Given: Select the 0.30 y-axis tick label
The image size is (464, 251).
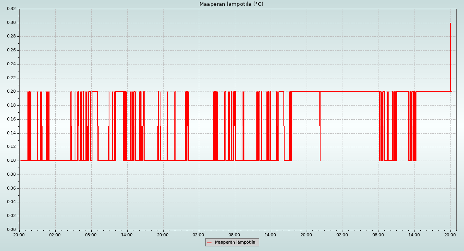Looking at the screenshot, I should click(x=11, y=23).
